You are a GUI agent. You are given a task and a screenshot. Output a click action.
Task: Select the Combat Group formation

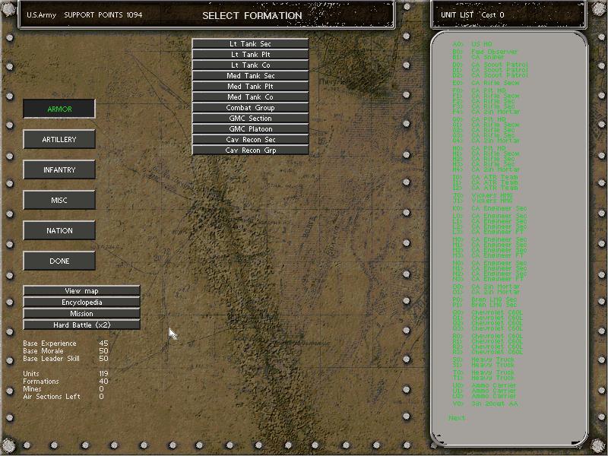click(x=250, y=108)
